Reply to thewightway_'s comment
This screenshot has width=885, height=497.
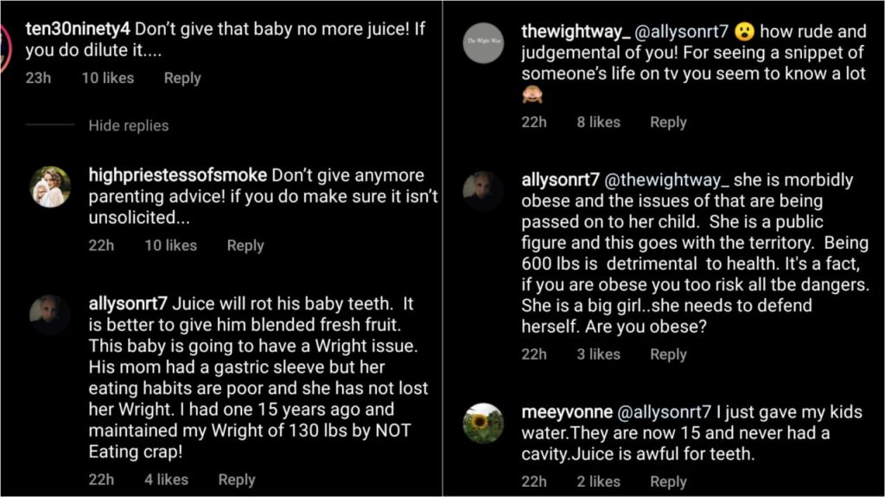tap(668, 123)
